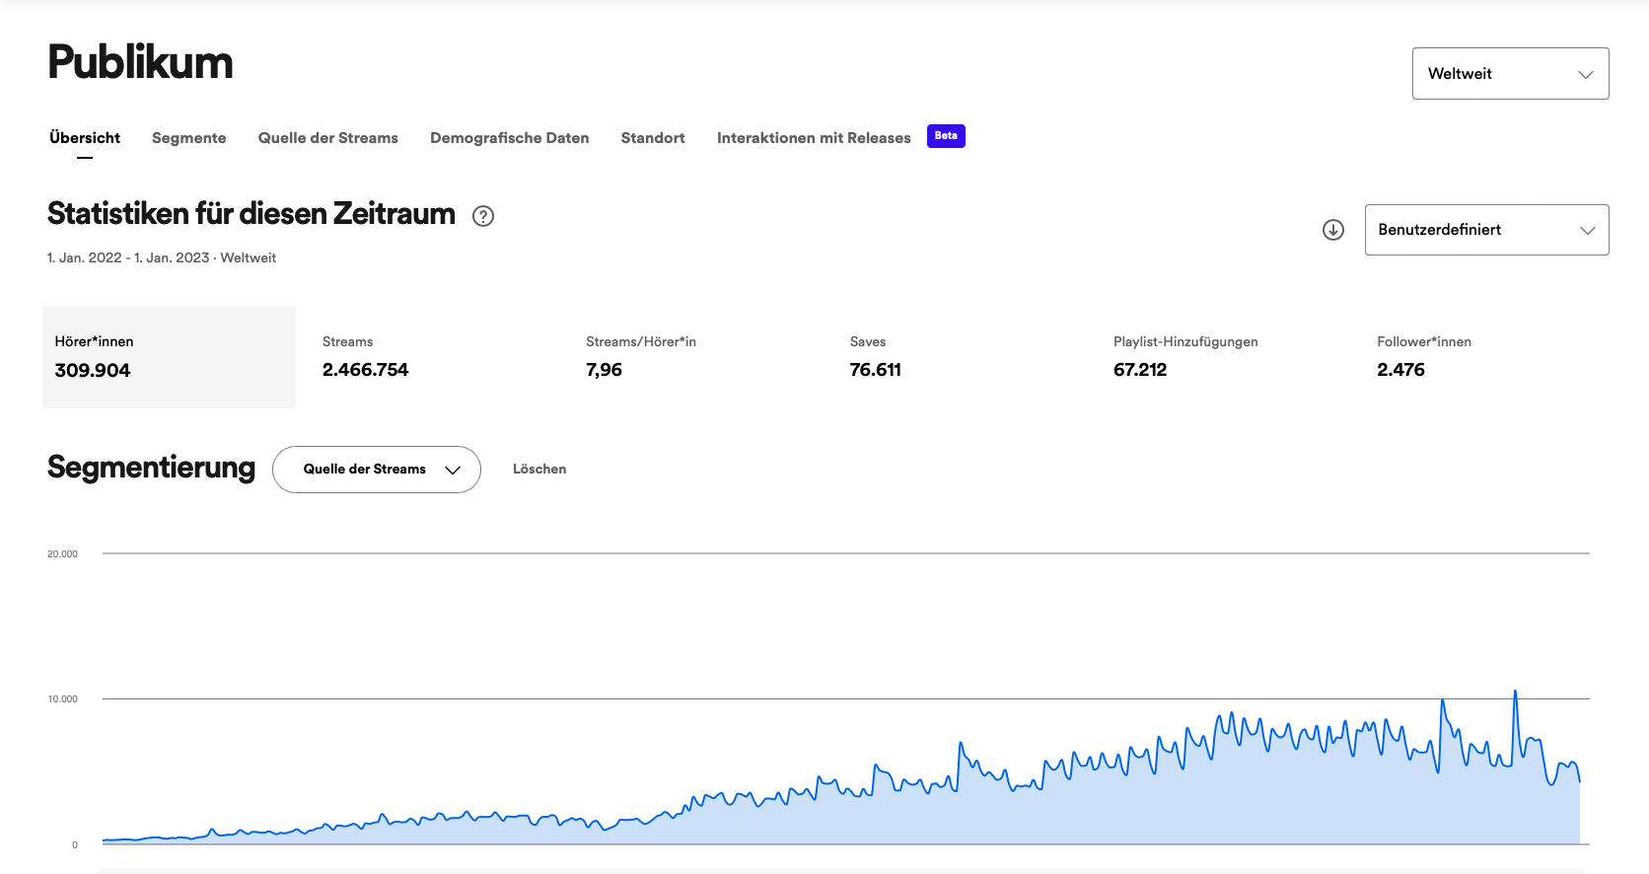The height and width of the screenshot is (874, 1649).
Task: Click the download data icon
Action: coord(1332,230)
